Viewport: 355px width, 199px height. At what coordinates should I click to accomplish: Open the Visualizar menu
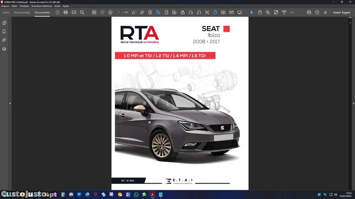pyautogui.click(x=24, y=6)
